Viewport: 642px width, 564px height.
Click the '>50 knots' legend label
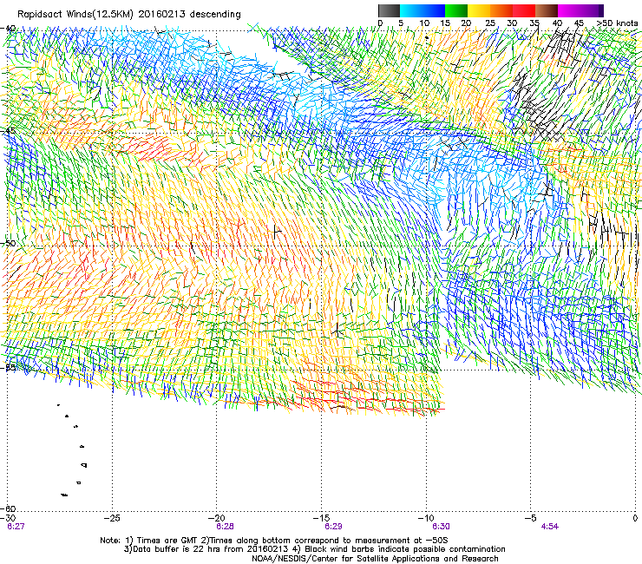(617, 23)
